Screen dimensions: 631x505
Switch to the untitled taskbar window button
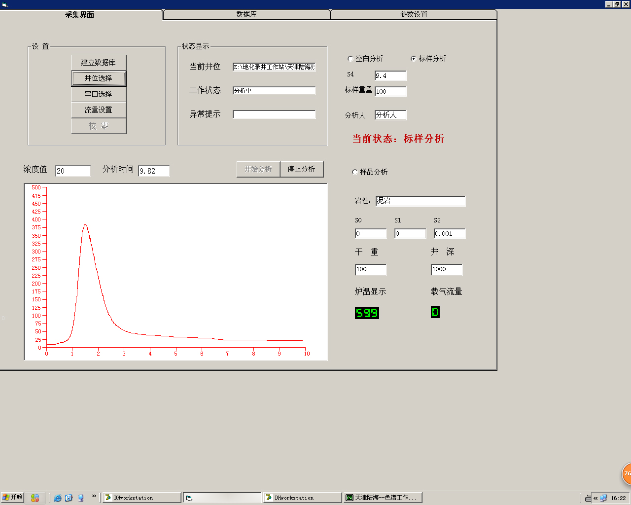222,498
